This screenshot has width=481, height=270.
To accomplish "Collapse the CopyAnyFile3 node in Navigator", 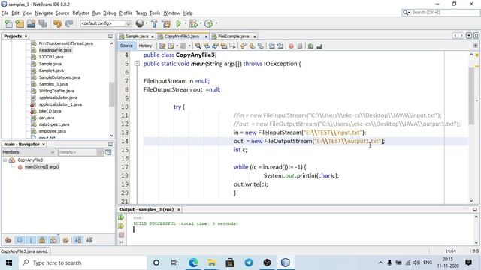I will [x=5, y=160].
